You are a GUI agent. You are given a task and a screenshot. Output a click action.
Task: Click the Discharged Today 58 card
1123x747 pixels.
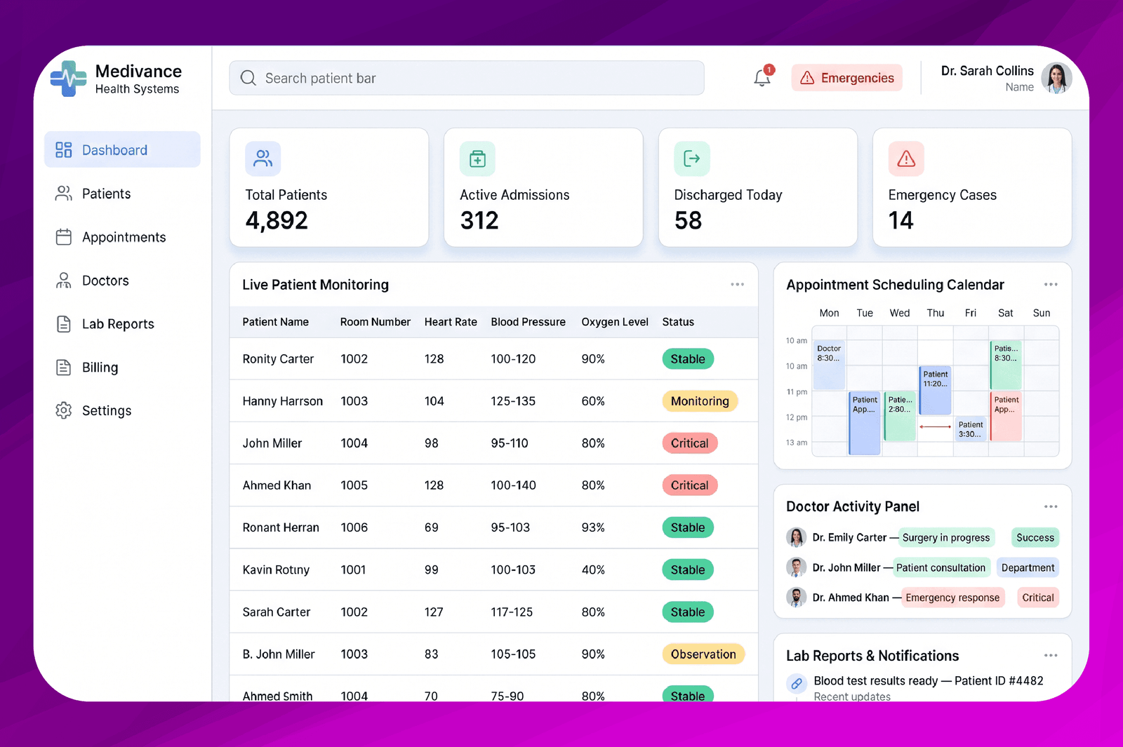(758, 187)
